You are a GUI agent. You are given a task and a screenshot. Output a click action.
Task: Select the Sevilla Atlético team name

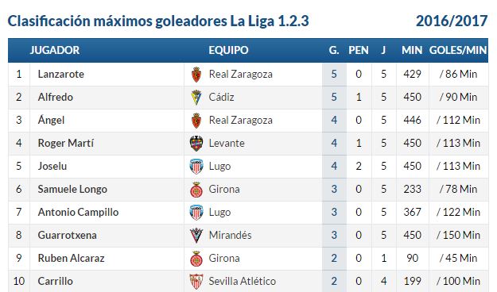243,281
